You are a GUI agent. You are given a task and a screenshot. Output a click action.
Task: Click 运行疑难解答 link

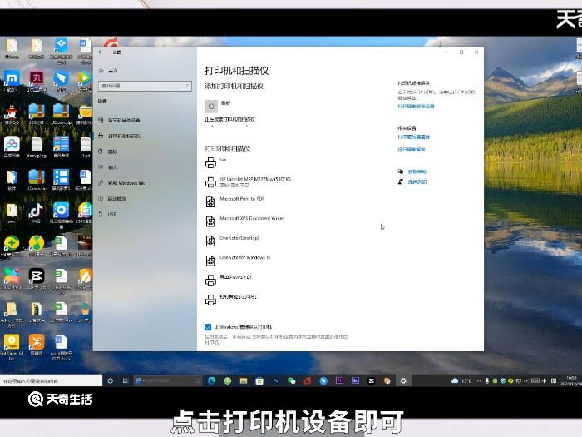(412, 150)
